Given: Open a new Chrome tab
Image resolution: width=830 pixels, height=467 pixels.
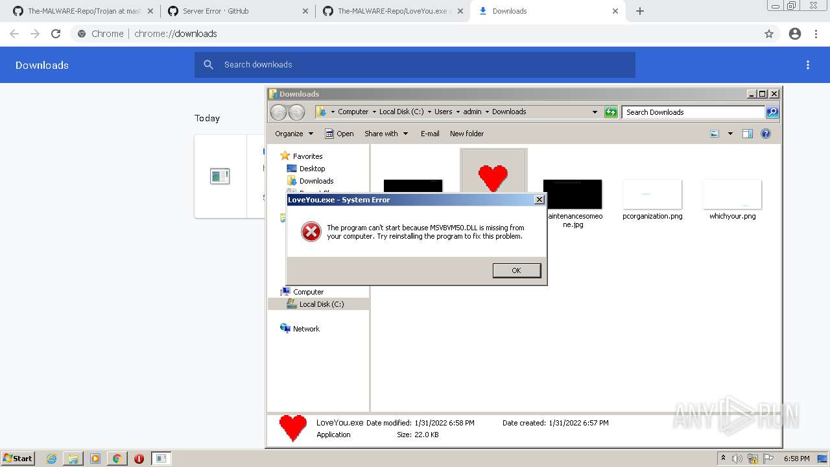Looking at the screenshot, I should click(x=640, y=11).
